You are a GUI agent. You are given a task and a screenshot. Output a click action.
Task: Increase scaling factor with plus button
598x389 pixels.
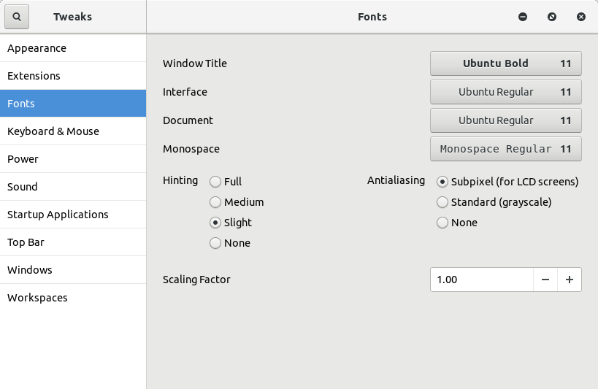(570, 280)
